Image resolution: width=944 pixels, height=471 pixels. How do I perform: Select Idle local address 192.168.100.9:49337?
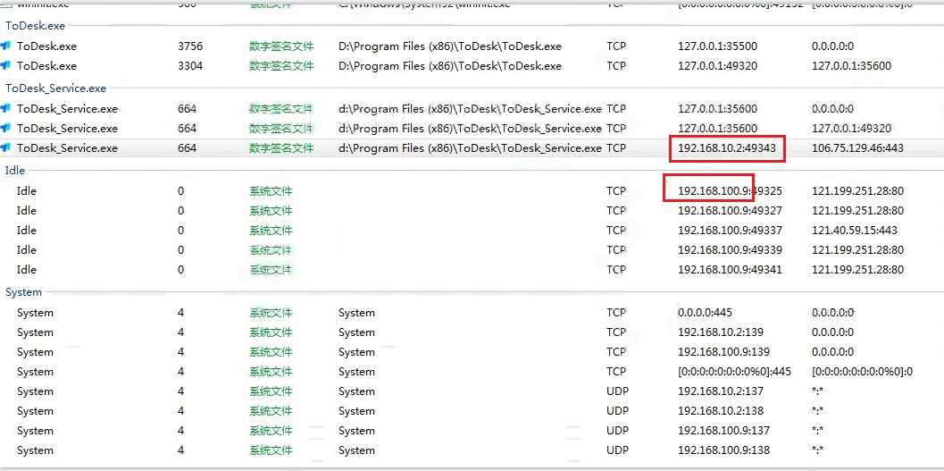(730, 230)
